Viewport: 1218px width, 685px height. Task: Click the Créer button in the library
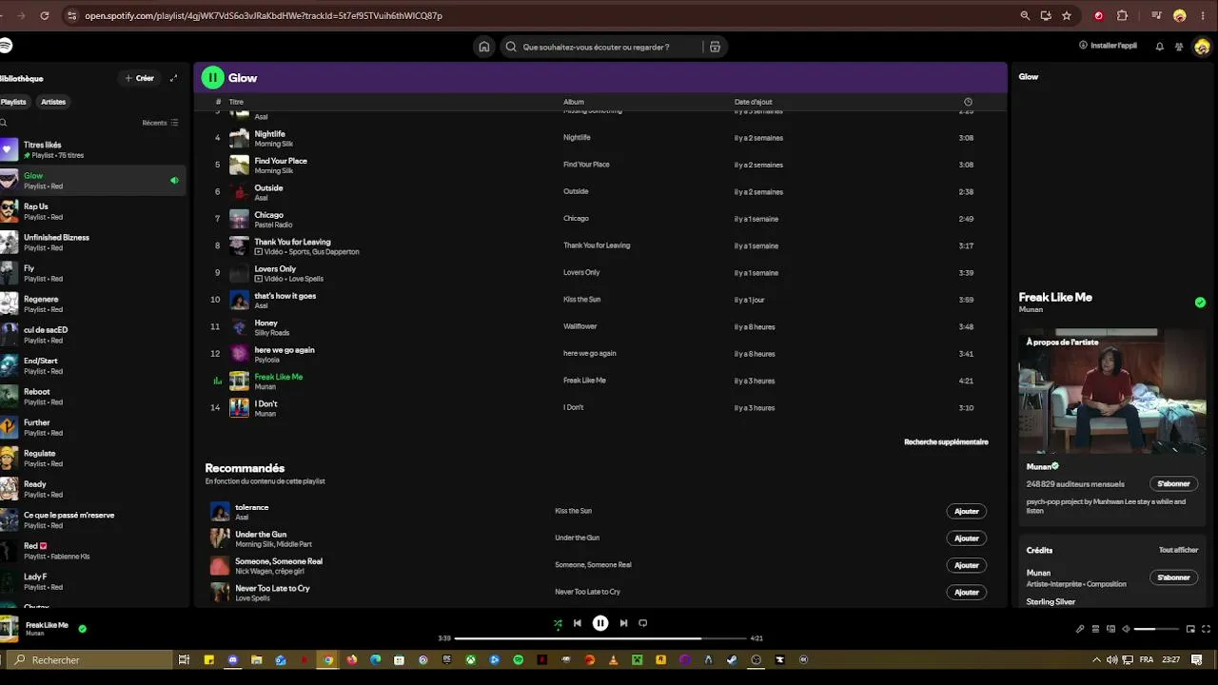coord(139,78)
